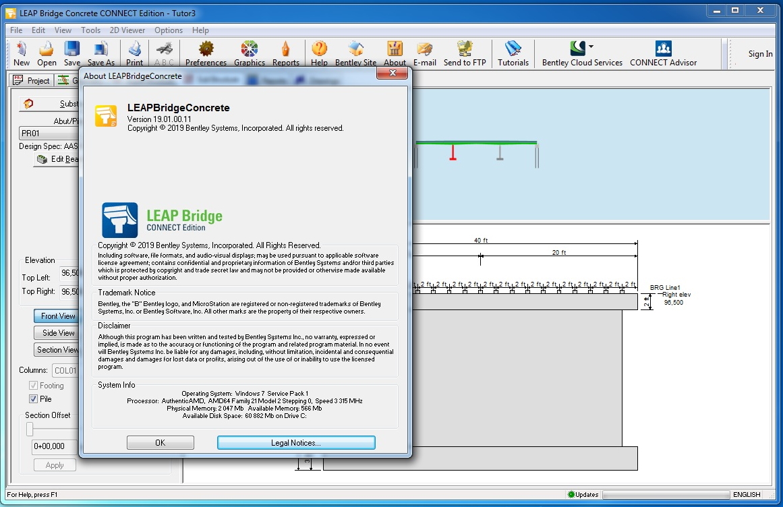Open the Tools menu
783x507 pixels.
tap(90, 30)
